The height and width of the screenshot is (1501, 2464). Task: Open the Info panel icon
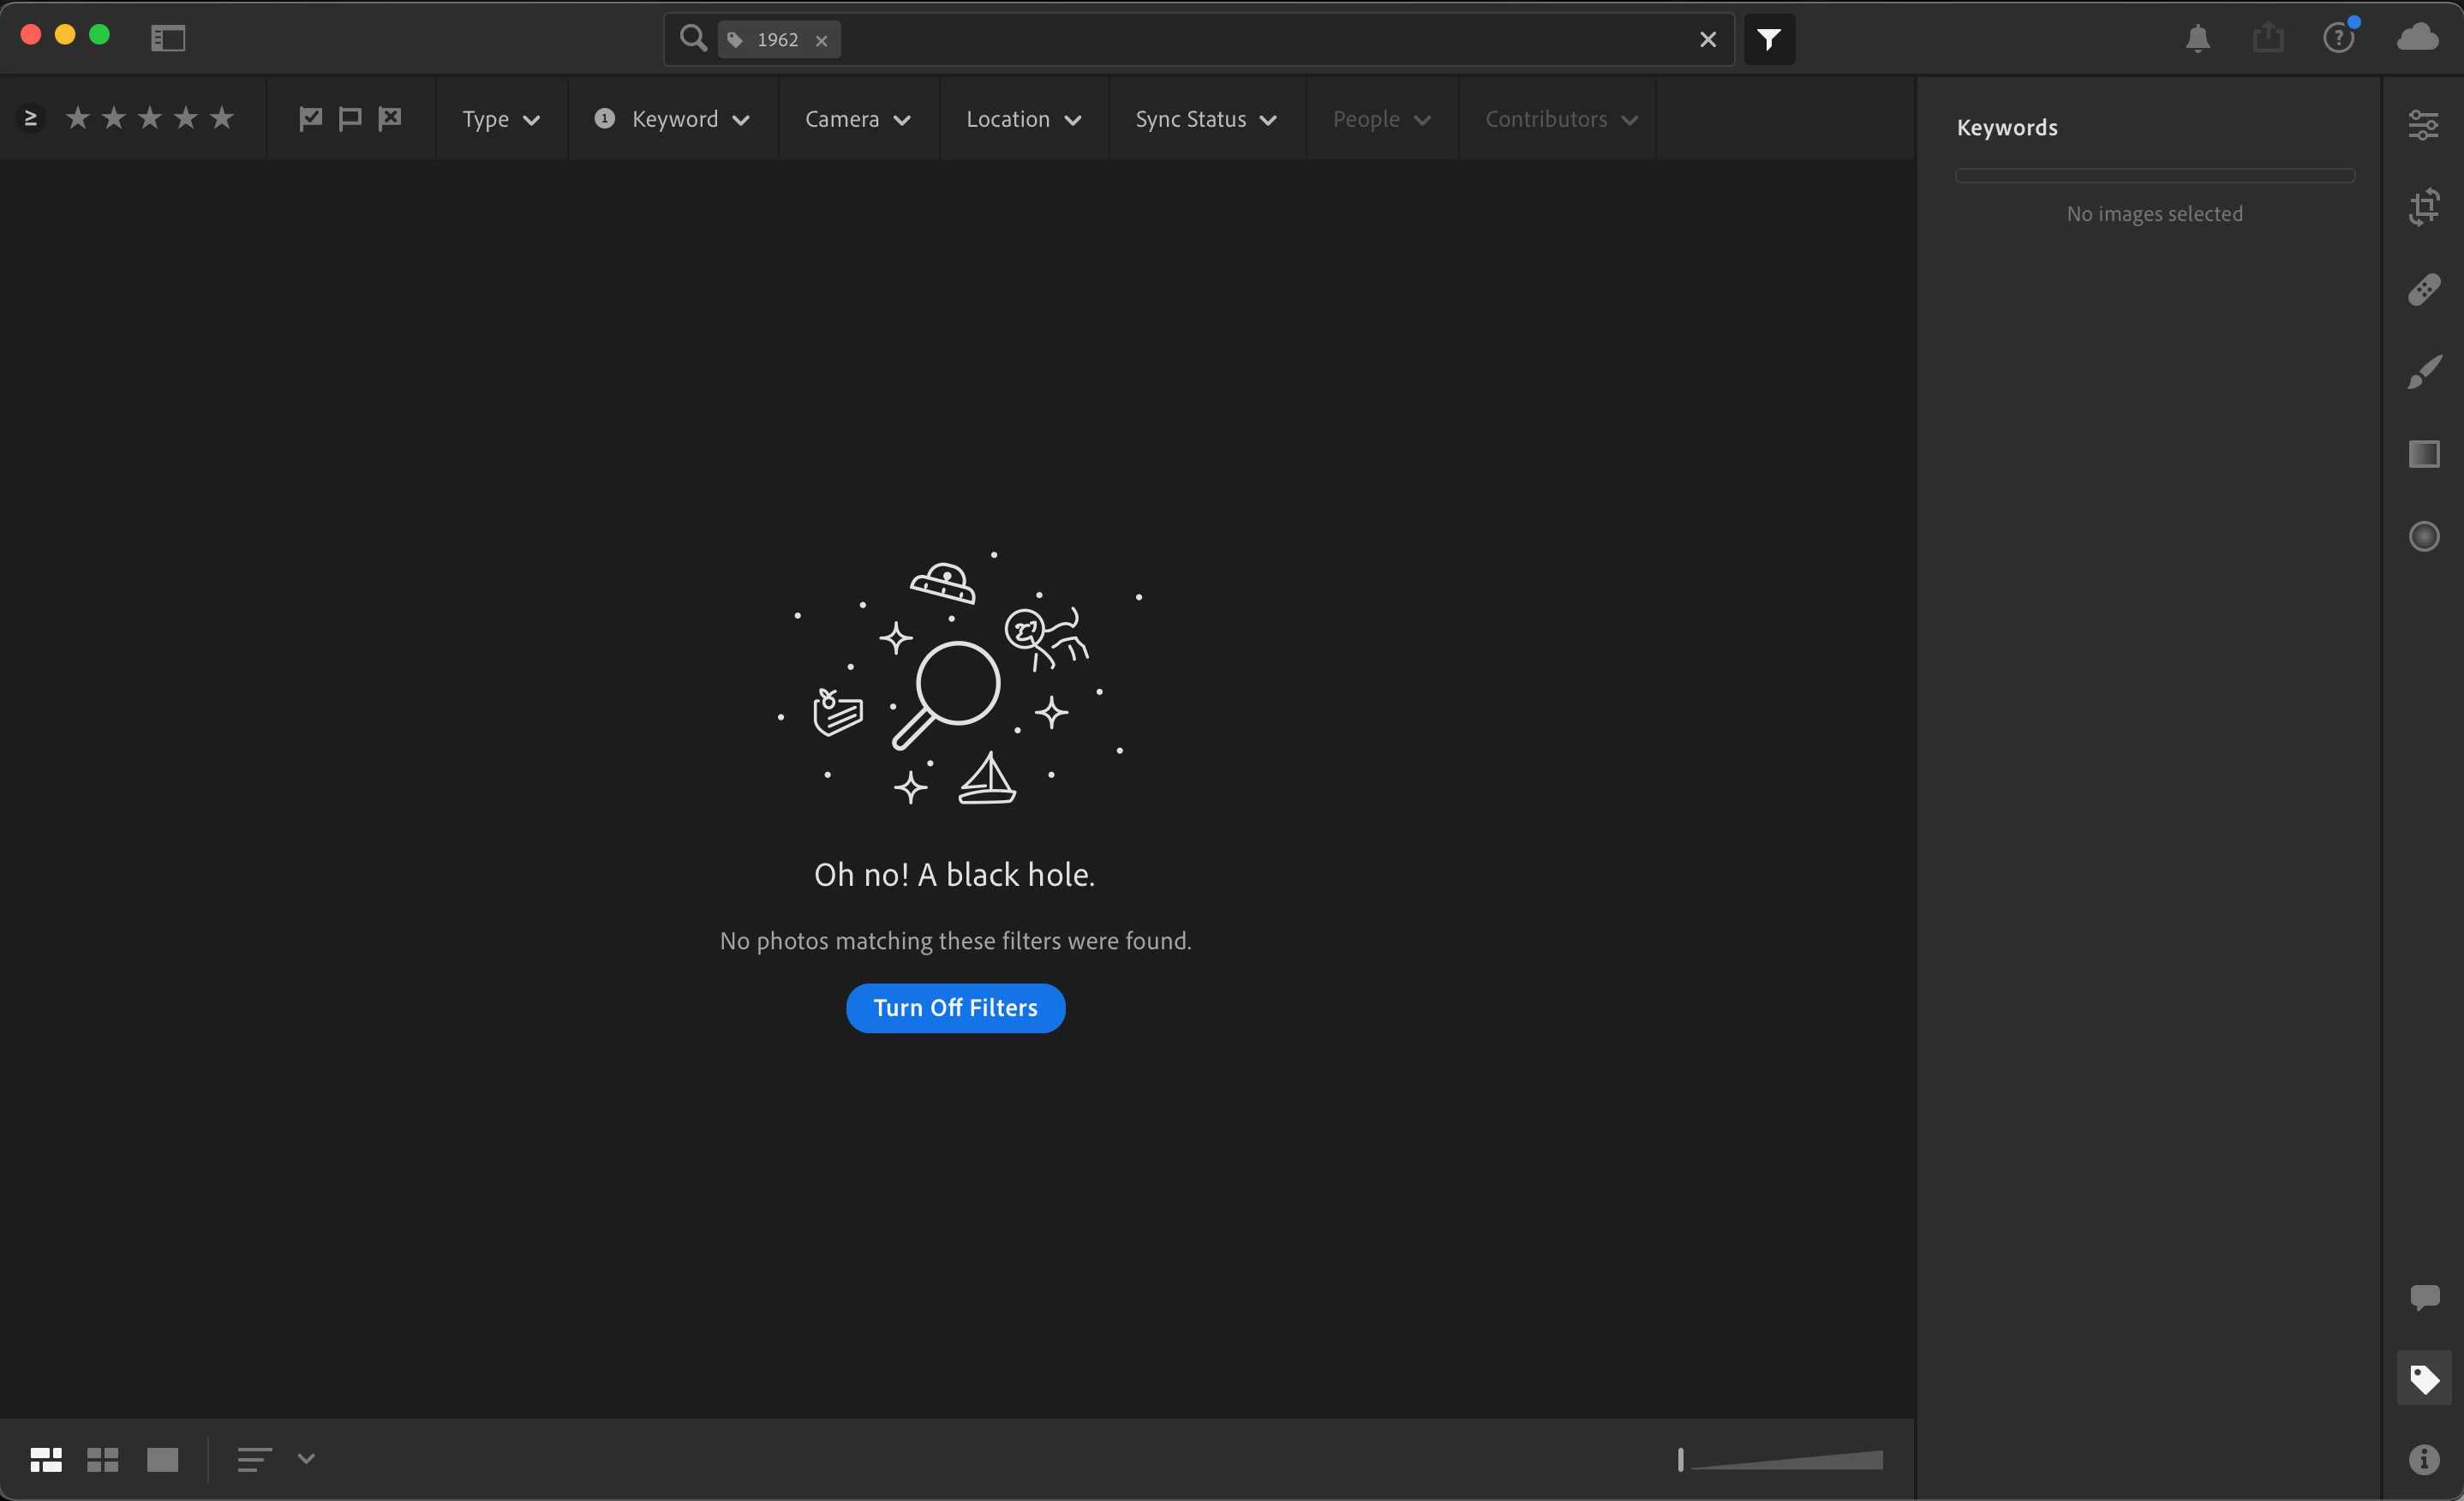click(2423, 1459)
